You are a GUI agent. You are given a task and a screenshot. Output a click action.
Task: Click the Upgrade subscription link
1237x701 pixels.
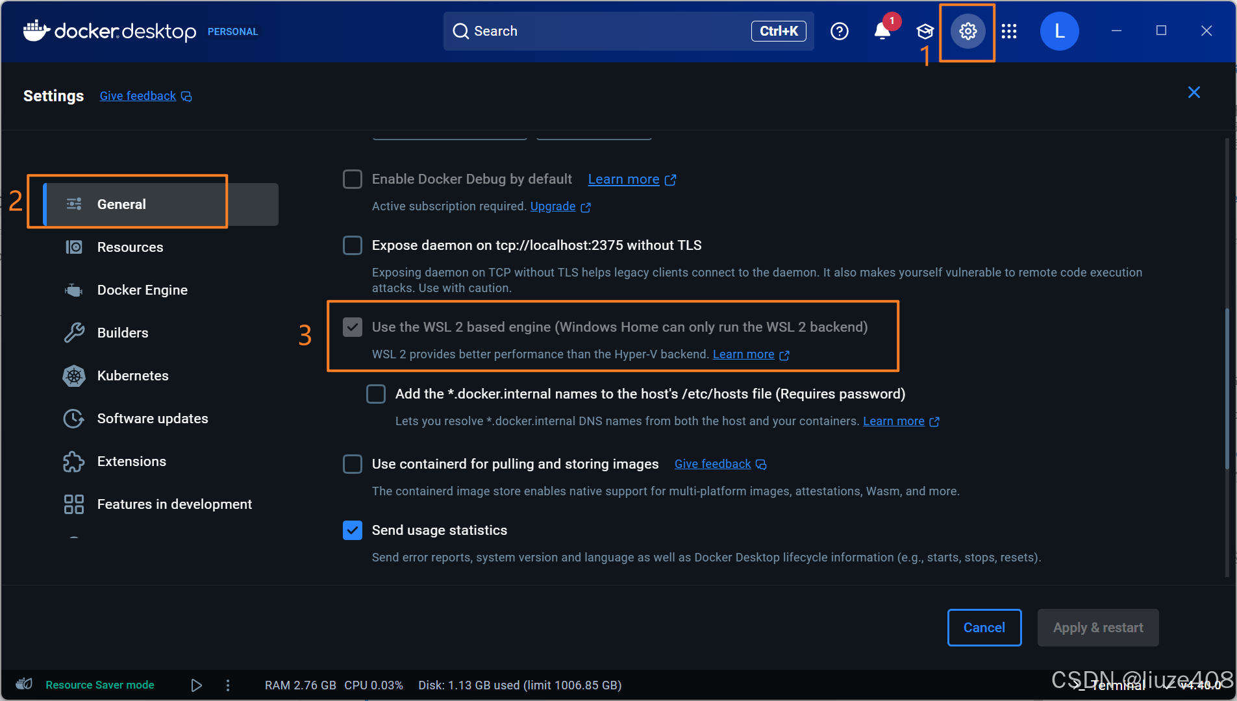pyautogui.click(x=553, y=206)
